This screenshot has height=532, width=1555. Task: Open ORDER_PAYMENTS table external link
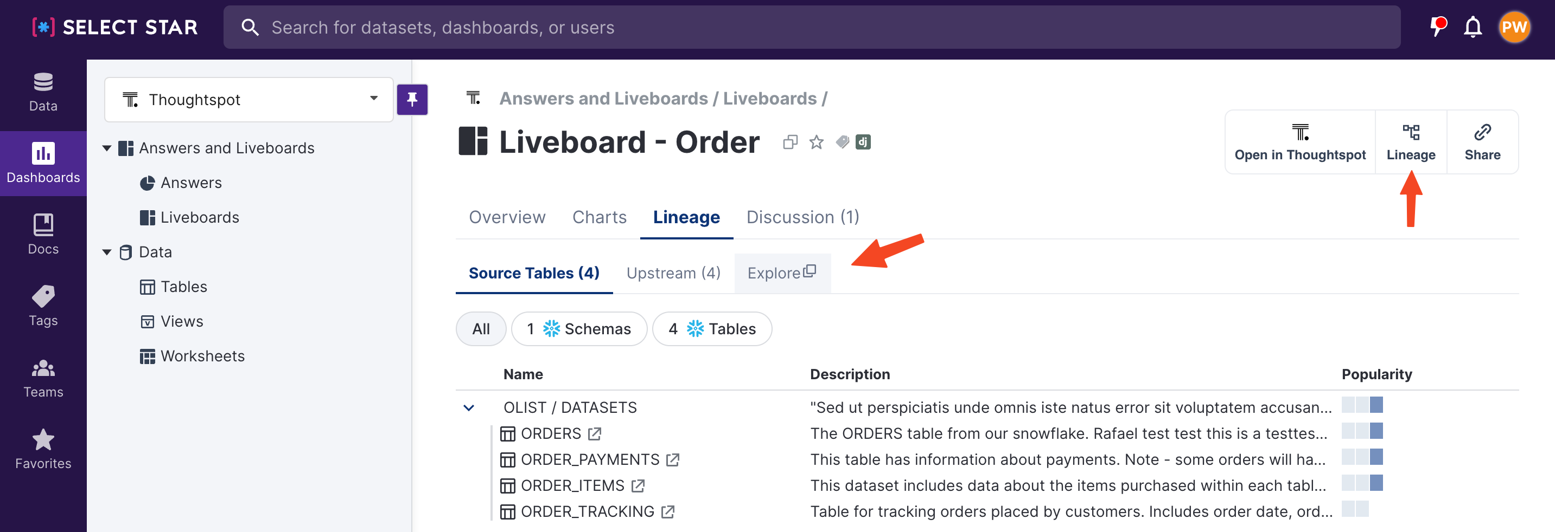(x=672, y=460)
